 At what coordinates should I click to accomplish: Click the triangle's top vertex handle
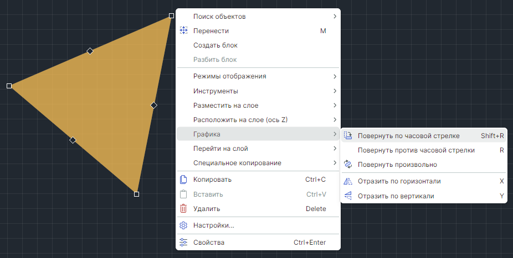coord(172,17)
